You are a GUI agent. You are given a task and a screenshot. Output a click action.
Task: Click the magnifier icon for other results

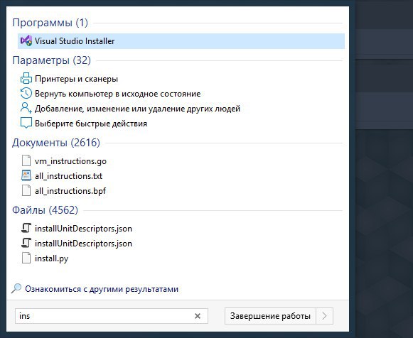pos(16,288)
